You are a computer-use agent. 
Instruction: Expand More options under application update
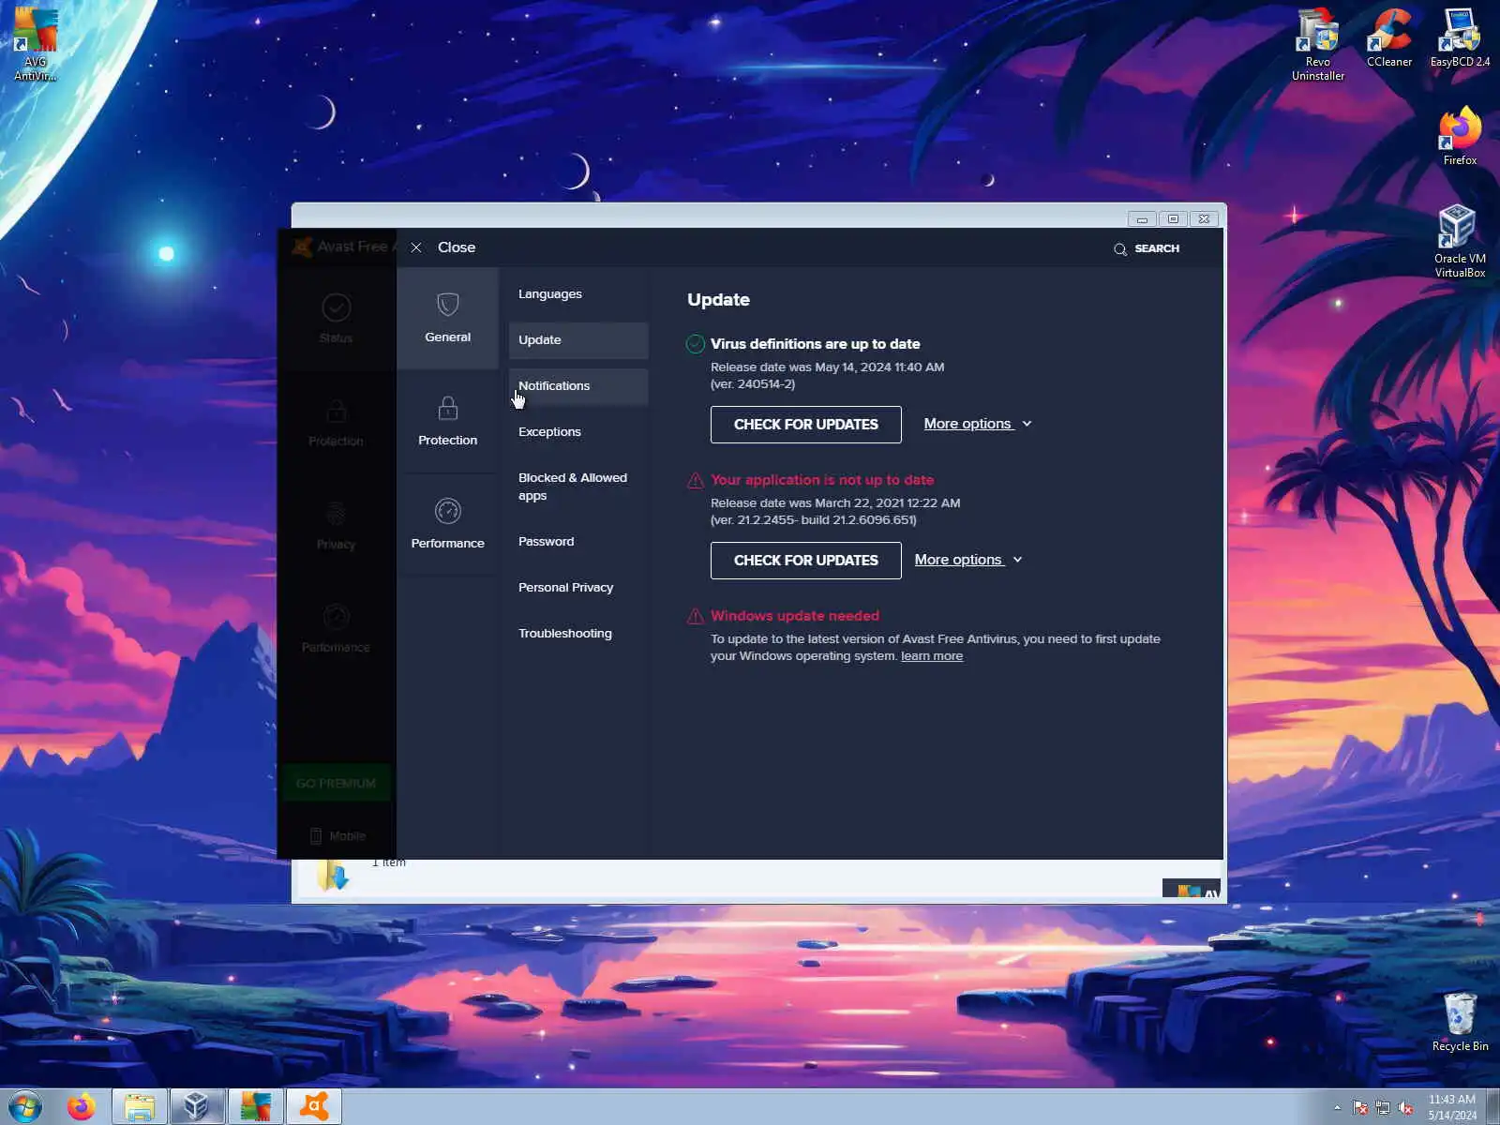968,560
